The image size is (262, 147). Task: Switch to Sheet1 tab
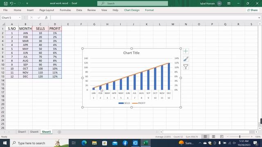(x=22, y=132)
